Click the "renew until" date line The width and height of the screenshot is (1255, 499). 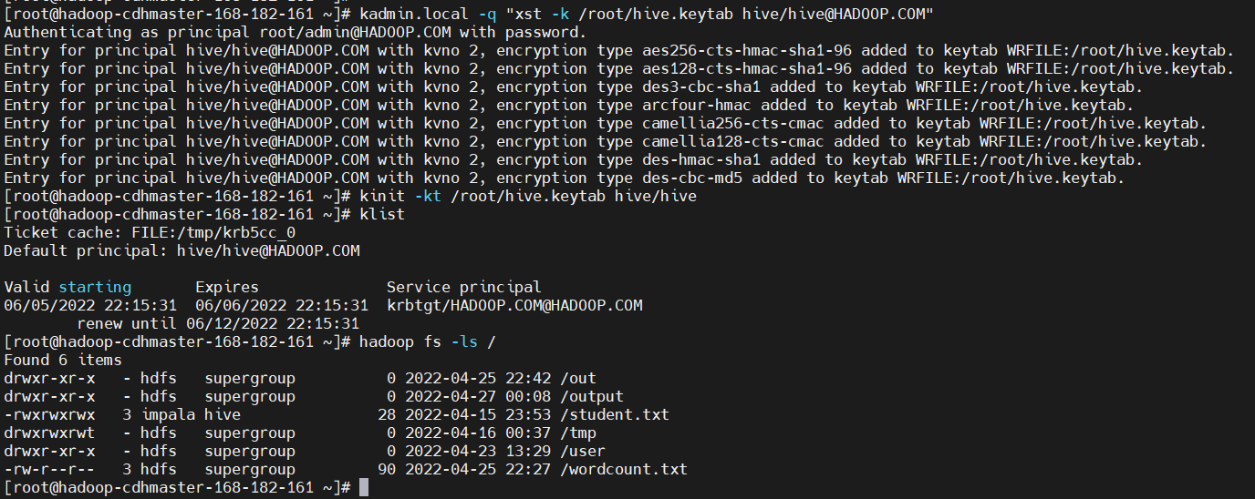[x=218, y=323]
